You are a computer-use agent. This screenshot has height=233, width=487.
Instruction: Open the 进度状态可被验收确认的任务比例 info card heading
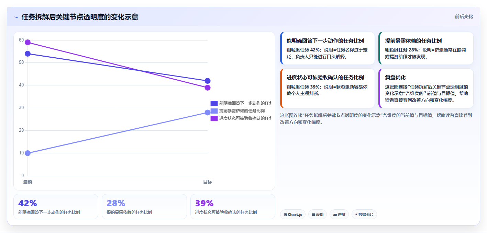325,78
